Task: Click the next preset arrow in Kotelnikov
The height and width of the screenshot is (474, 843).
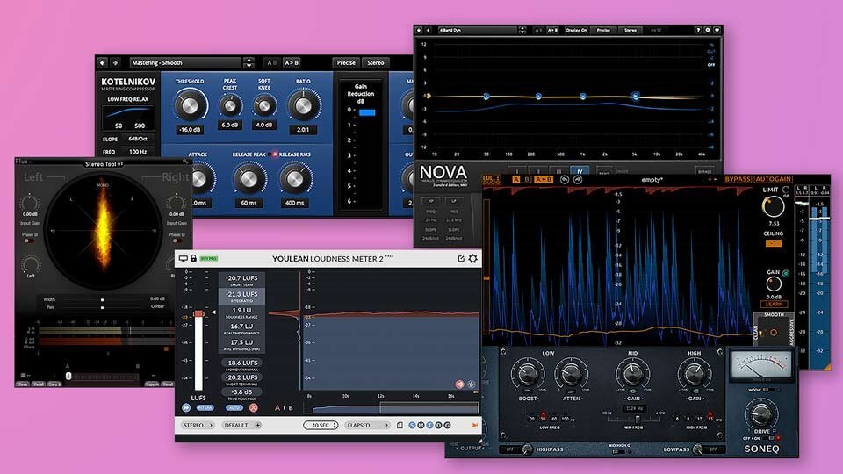Action: point(115,63)
